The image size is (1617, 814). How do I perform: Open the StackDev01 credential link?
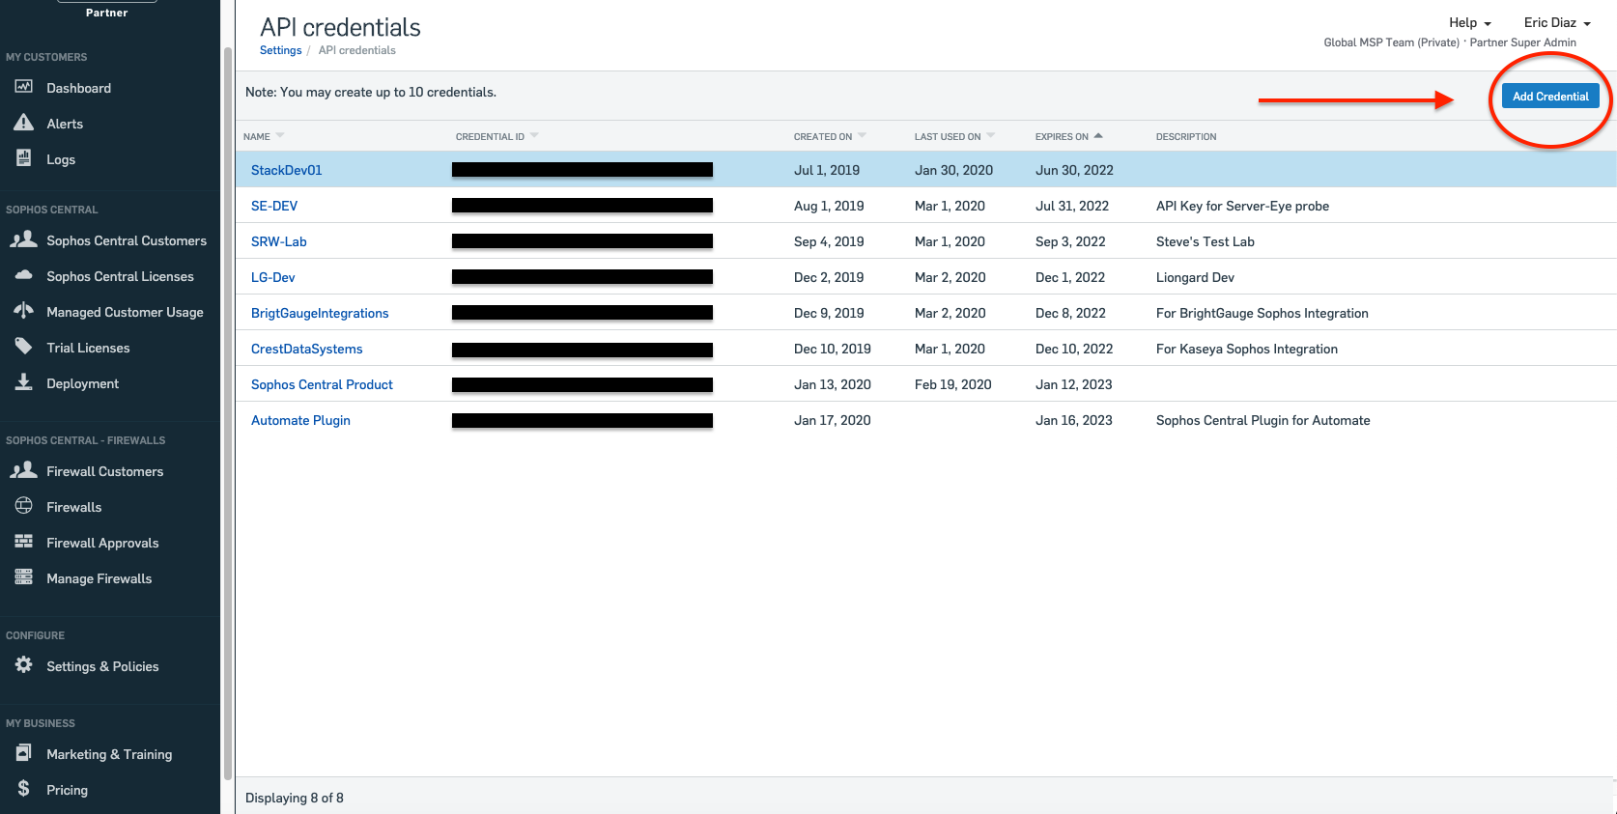click(x=286, y=170)
